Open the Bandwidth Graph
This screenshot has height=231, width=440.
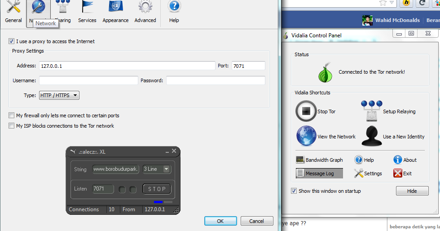319,160
